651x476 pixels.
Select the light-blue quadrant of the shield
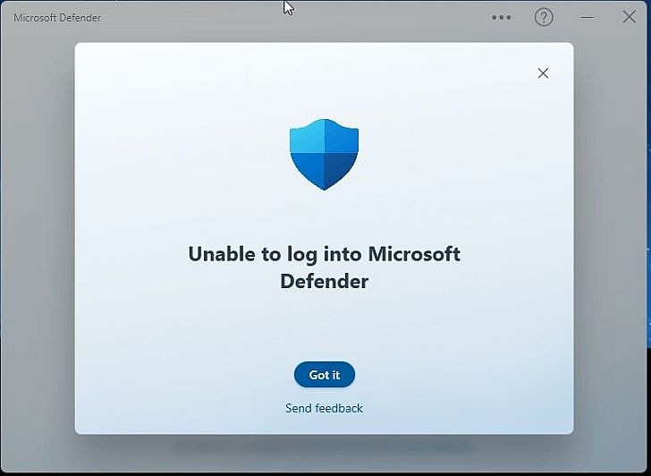[307, 136]
